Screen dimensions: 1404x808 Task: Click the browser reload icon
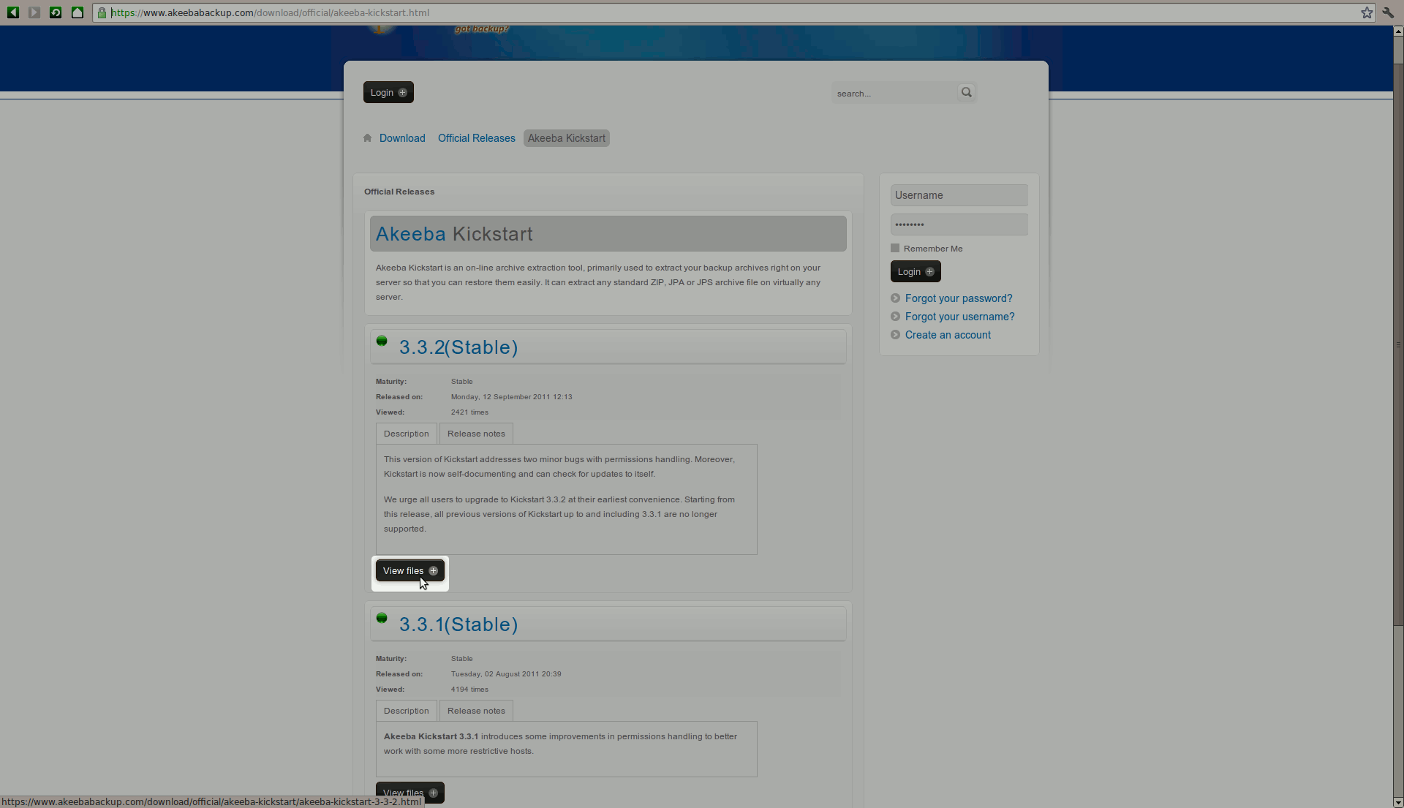[56, 12]
